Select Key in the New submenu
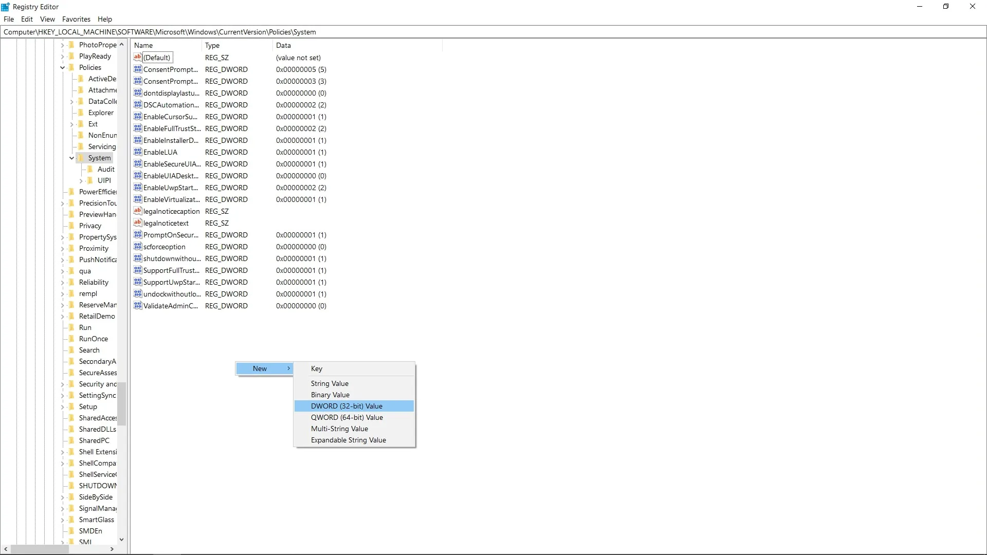The height and width of the screenshot is (555, 987). [354, 368]
